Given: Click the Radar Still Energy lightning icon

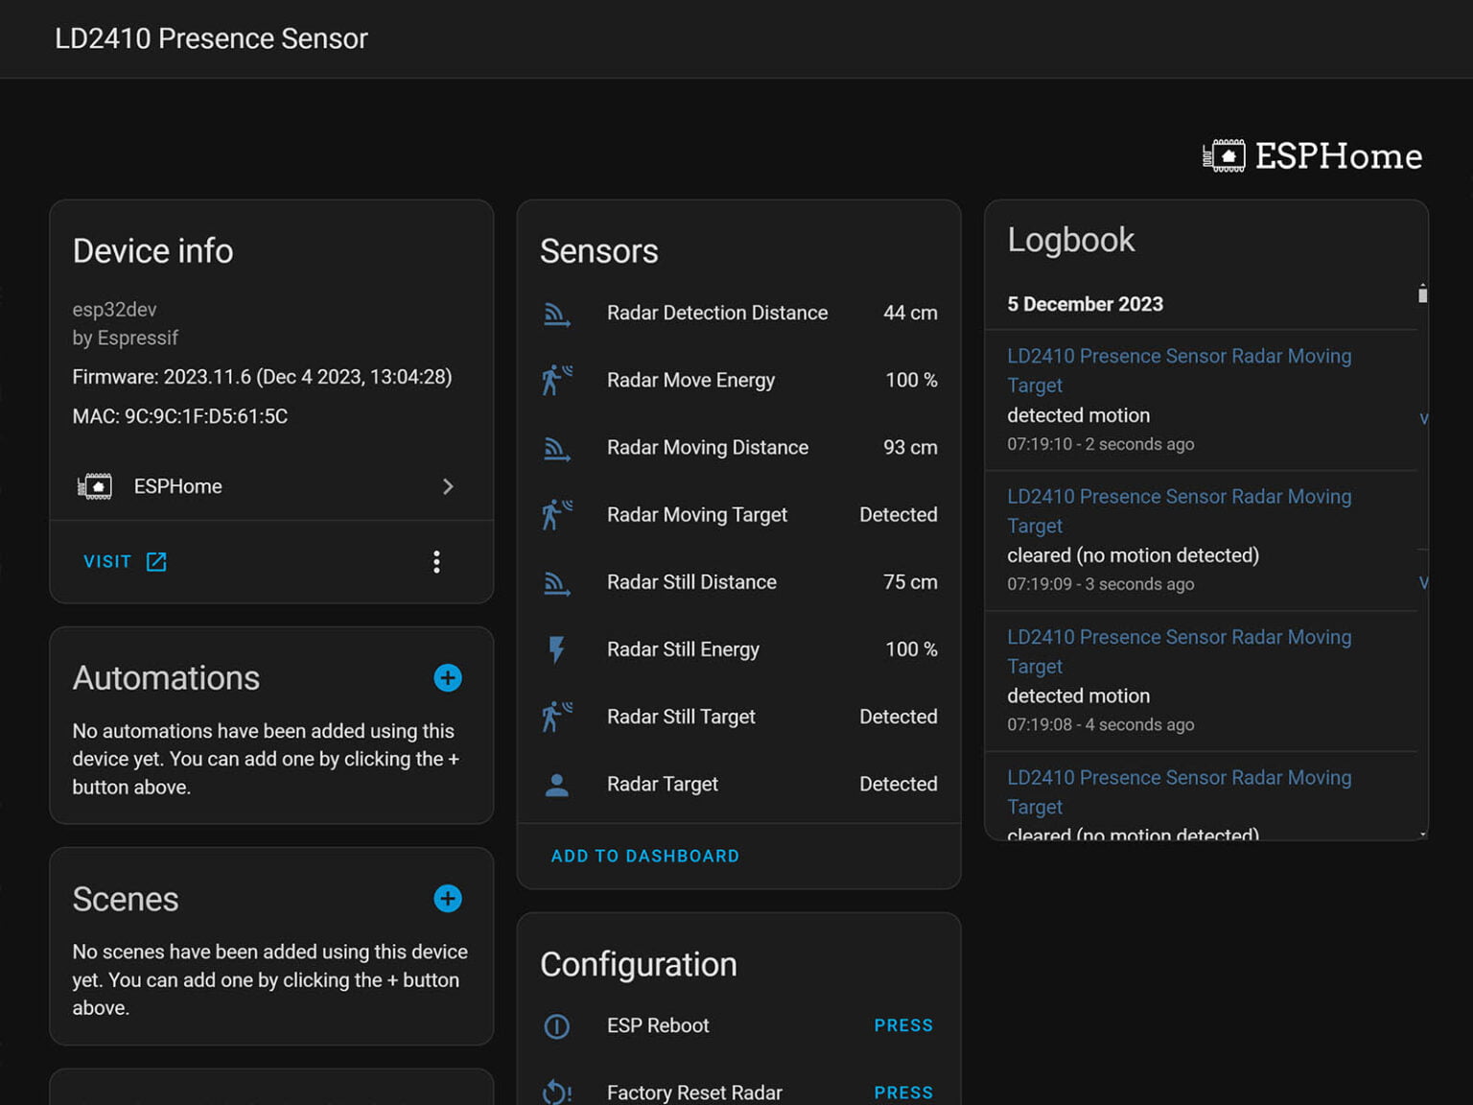Looking at the screenshot, I should point(557,649).
